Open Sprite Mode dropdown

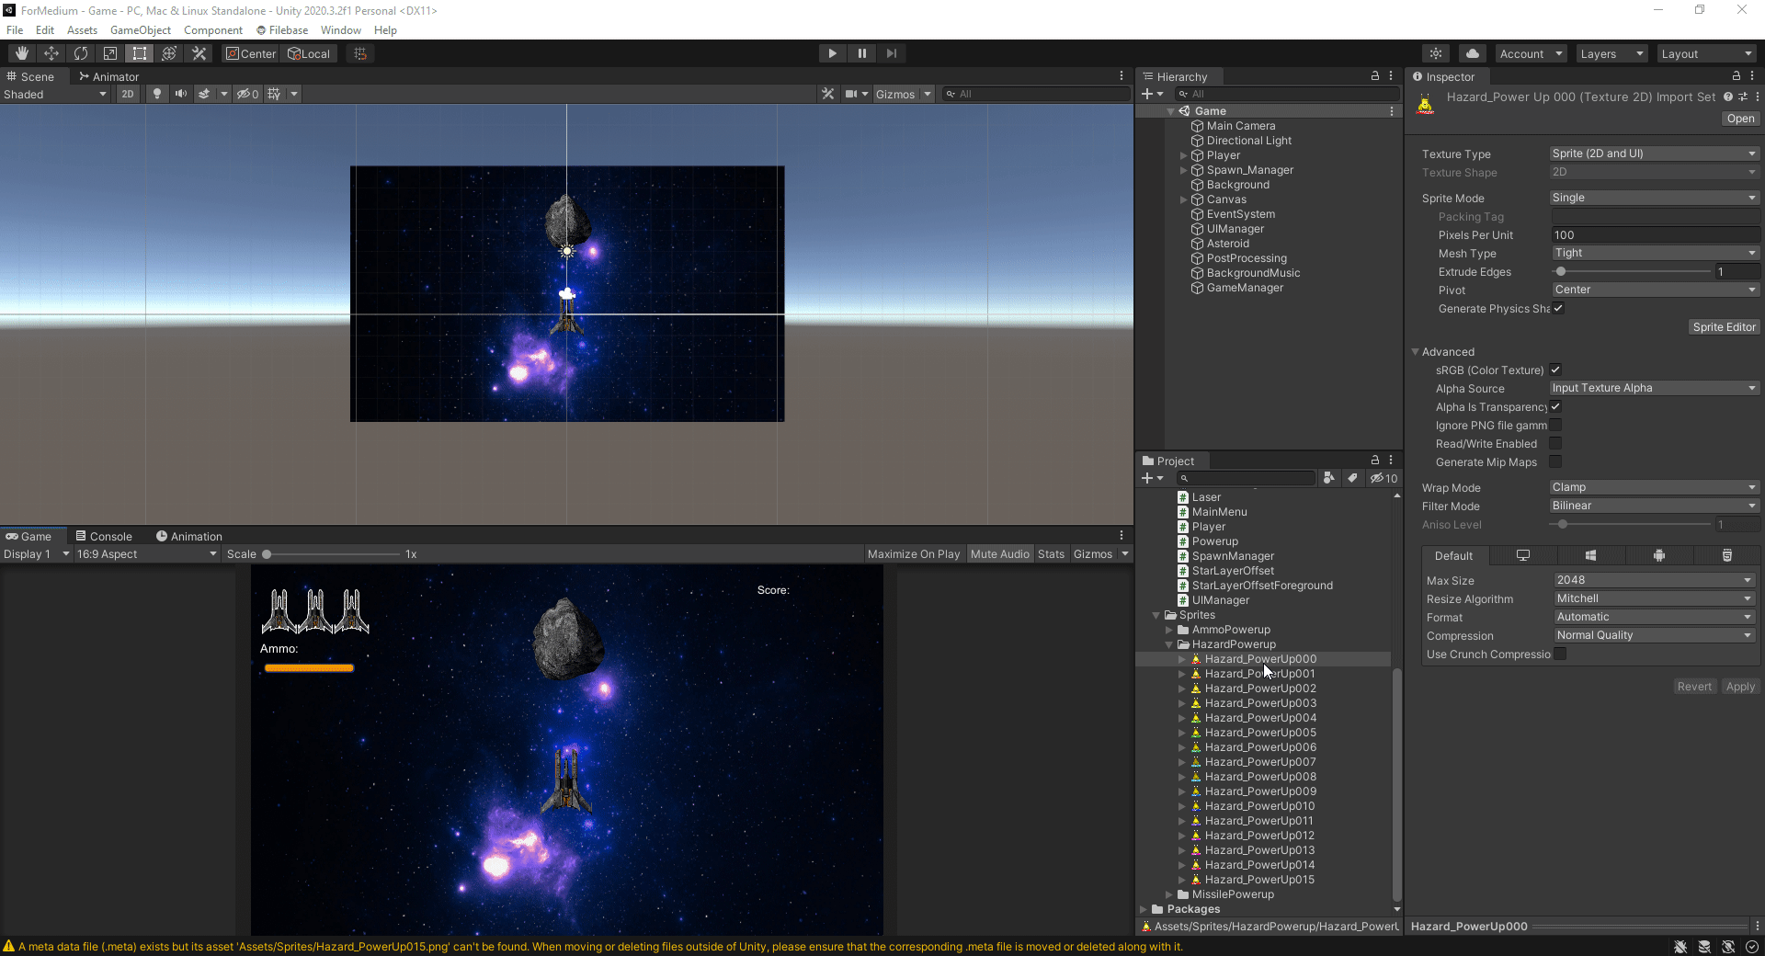(x=1654, y=198)
